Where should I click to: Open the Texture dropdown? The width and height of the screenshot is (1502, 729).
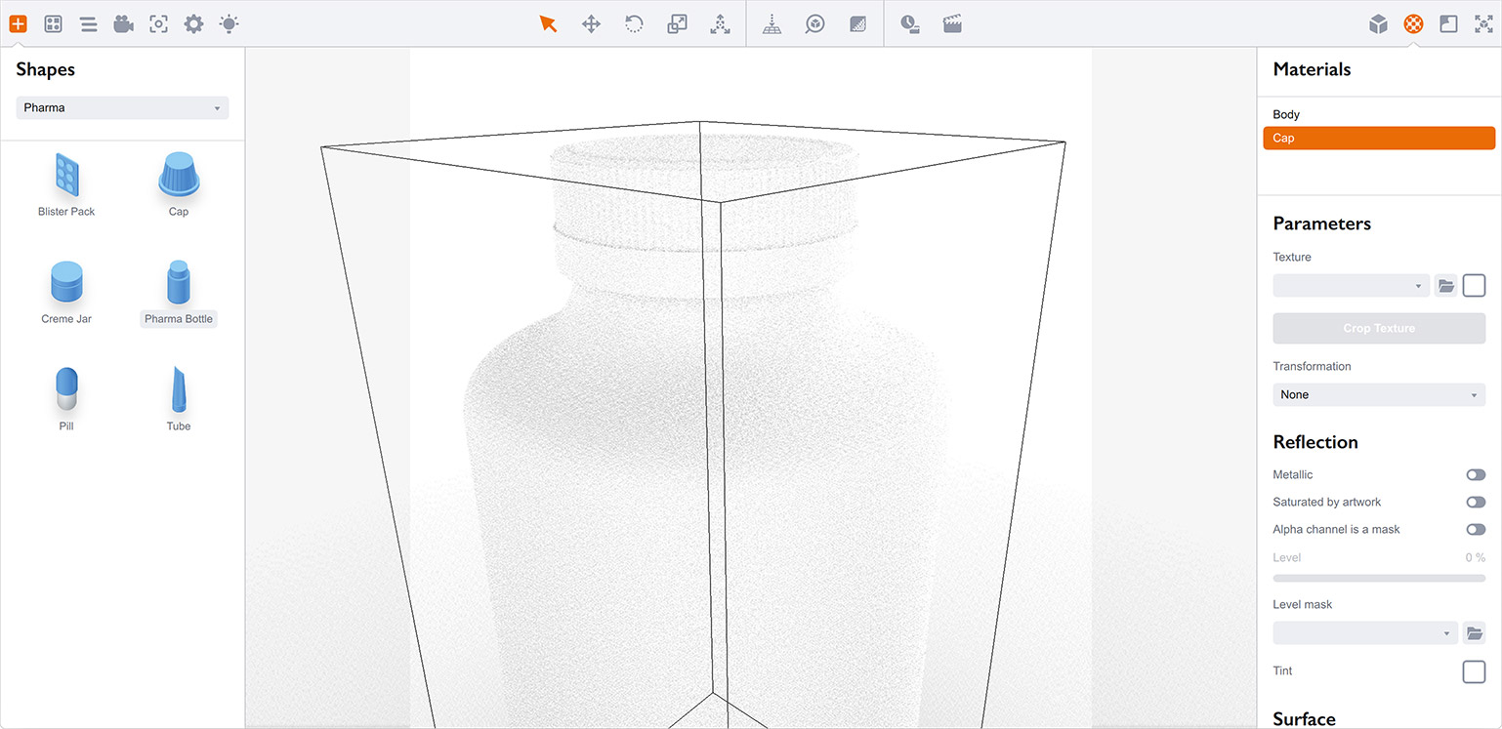tap(1351, 286)
